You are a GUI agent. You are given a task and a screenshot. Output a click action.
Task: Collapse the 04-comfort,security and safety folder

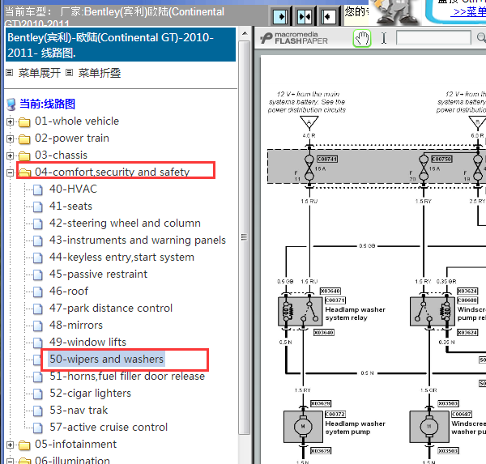(x=10, y=172)
